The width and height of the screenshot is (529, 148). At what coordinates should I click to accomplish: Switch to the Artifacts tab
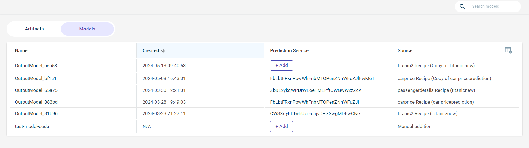click(34, 29)
